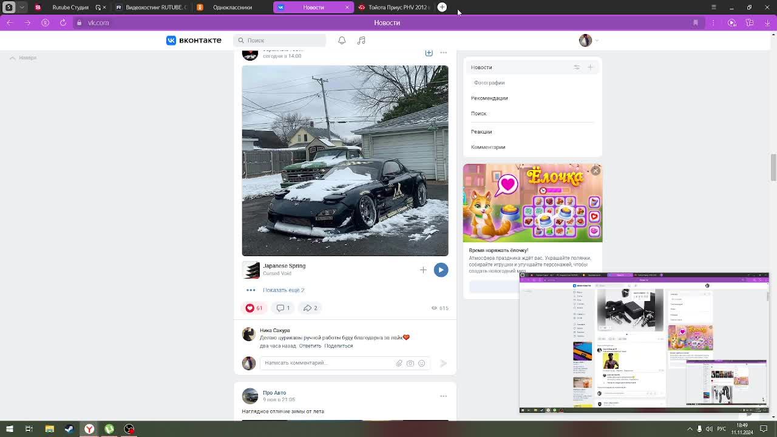Select the Поиск filter in sidebar

pos(478,113)
